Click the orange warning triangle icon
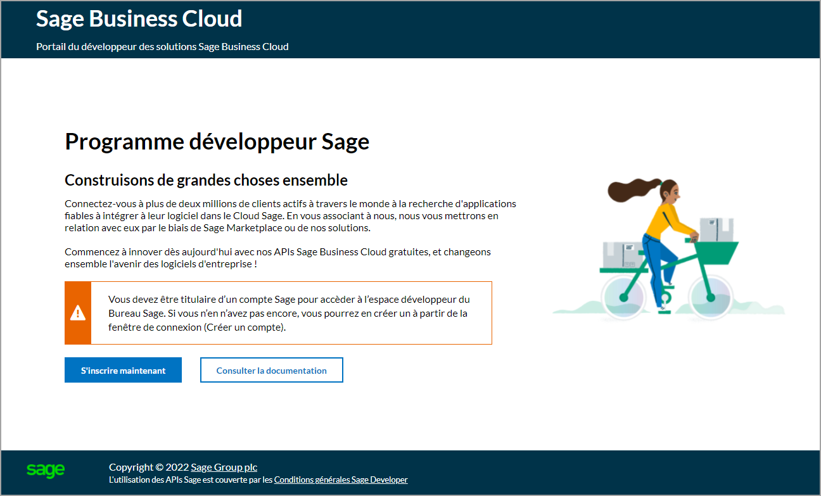Viewport: 821px width, 496px height. coord(78,312)
